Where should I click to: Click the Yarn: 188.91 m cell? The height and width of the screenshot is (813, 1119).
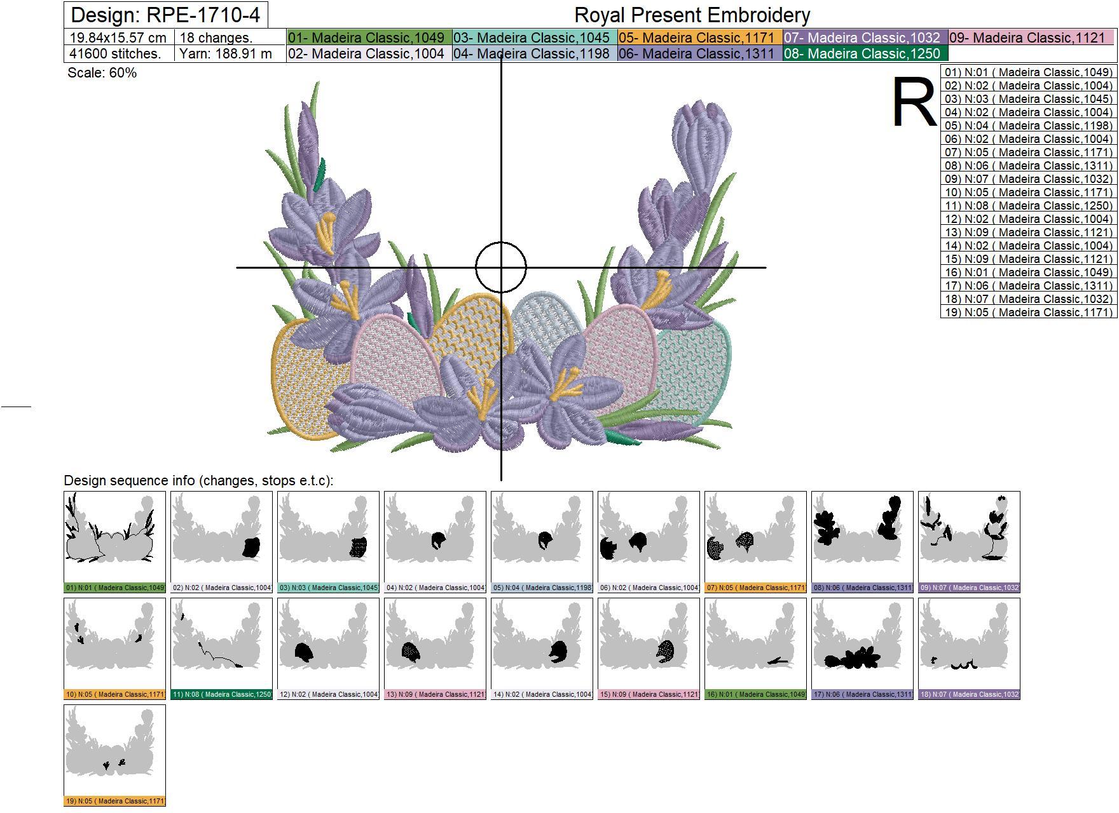[x=226, y=53]
